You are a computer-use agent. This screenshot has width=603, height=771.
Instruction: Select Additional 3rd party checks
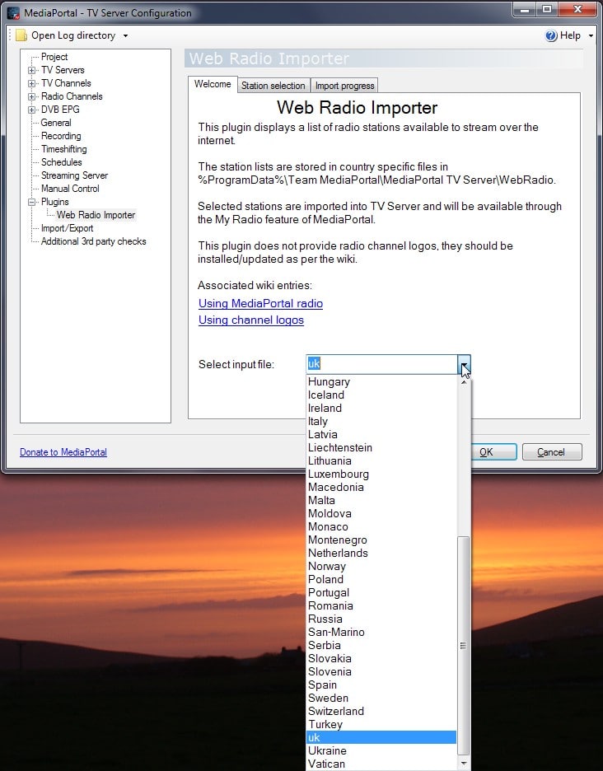(93, 241)
